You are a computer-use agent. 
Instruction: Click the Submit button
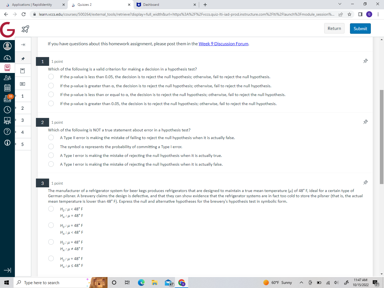click(x=360, y=28)
